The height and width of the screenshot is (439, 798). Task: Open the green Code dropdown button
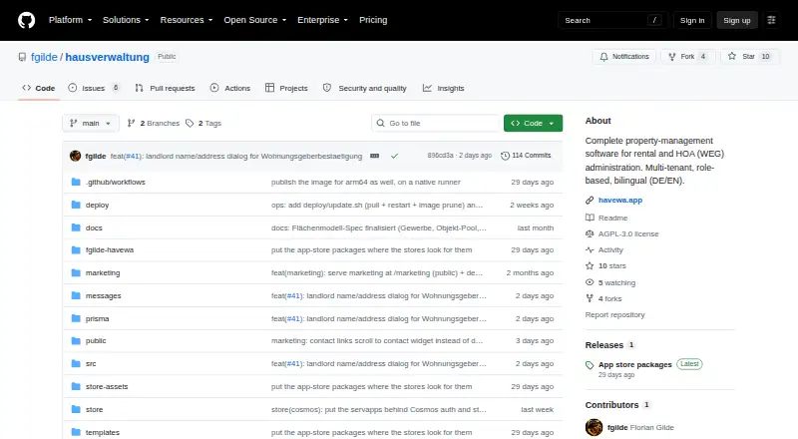point(533,124)
